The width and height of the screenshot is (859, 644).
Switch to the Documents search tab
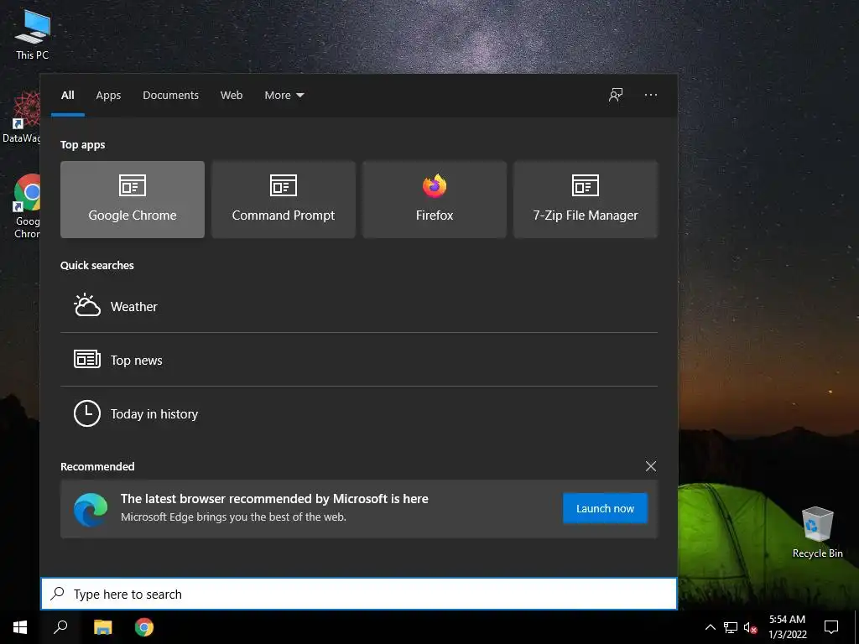click(x=170, y=96)
